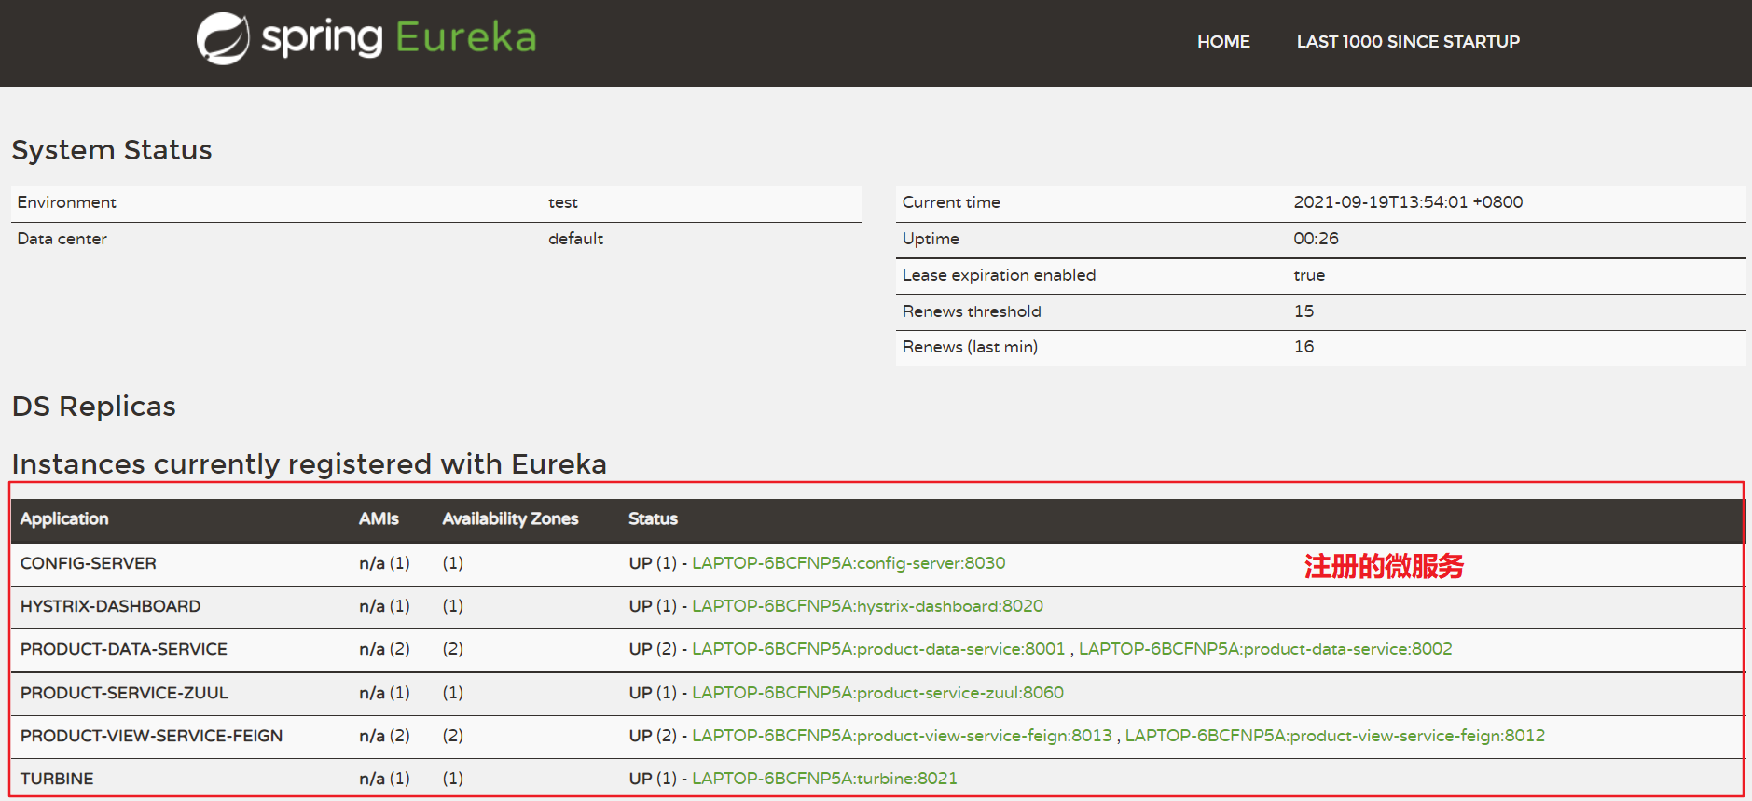This screenshot has width=1752, height=801.
Task: Click the System Status heading
Action: (112, 150)
